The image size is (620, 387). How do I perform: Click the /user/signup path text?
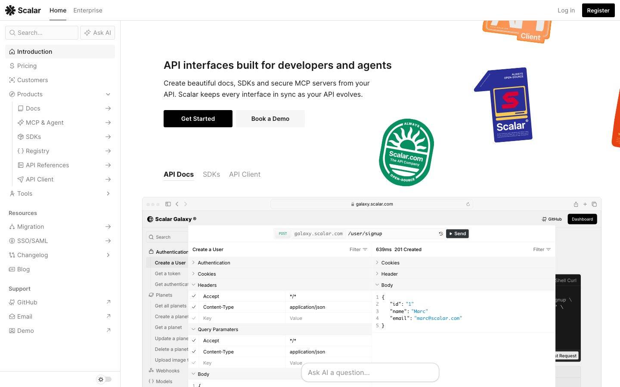[365, 233]
